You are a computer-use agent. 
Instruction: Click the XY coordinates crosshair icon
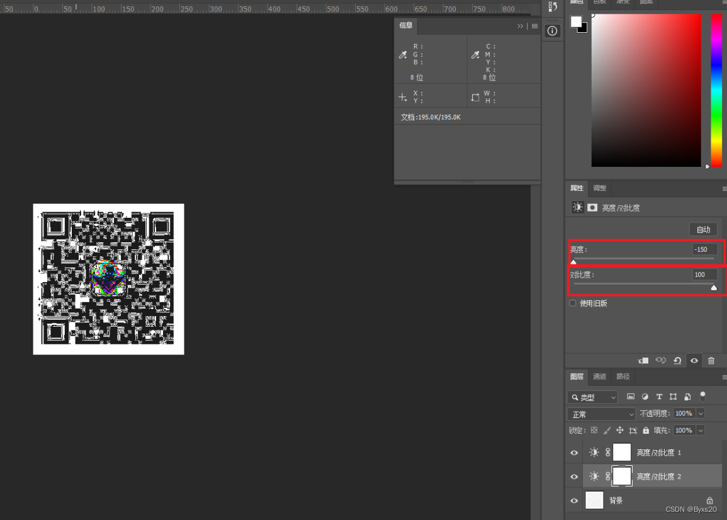[x=402, y=98]
